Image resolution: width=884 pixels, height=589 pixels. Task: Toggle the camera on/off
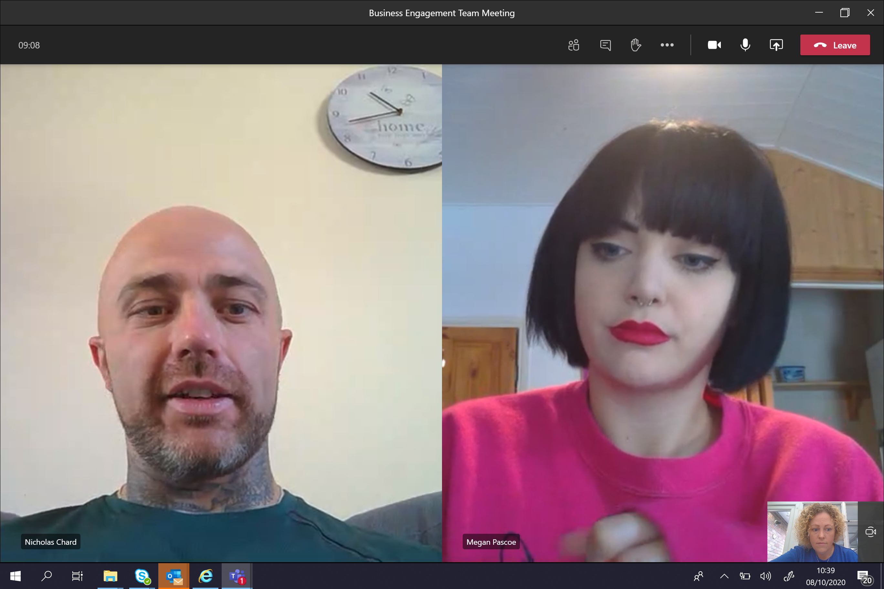714,45
